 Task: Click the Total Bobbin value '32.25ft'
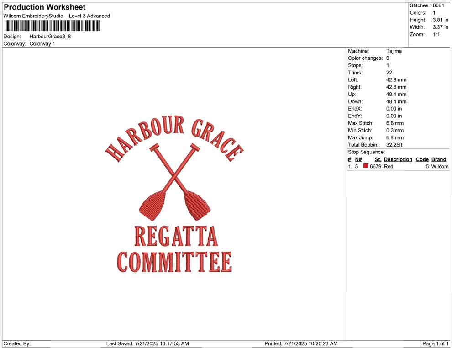(394, 145)
